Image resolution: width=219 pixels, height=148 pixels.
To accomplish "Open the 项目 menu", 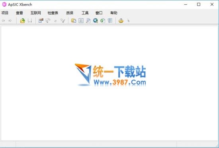I will (5, 13).
